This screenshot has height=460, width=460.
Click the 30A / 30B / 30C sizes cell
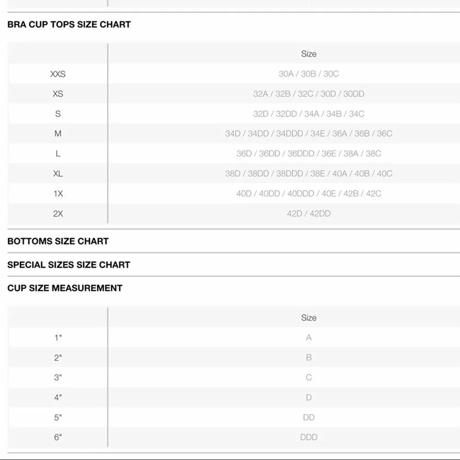(x=309, y=74)
